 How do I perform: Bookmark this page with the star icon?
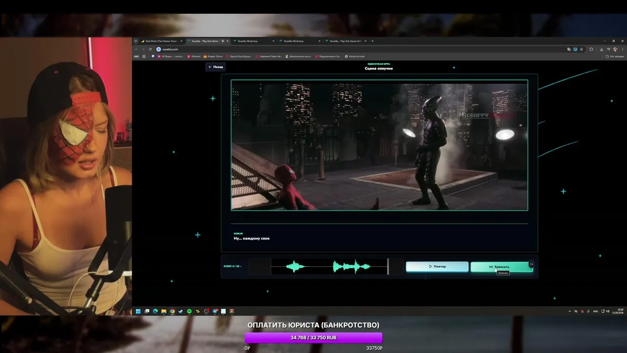(x=581, y=49)
